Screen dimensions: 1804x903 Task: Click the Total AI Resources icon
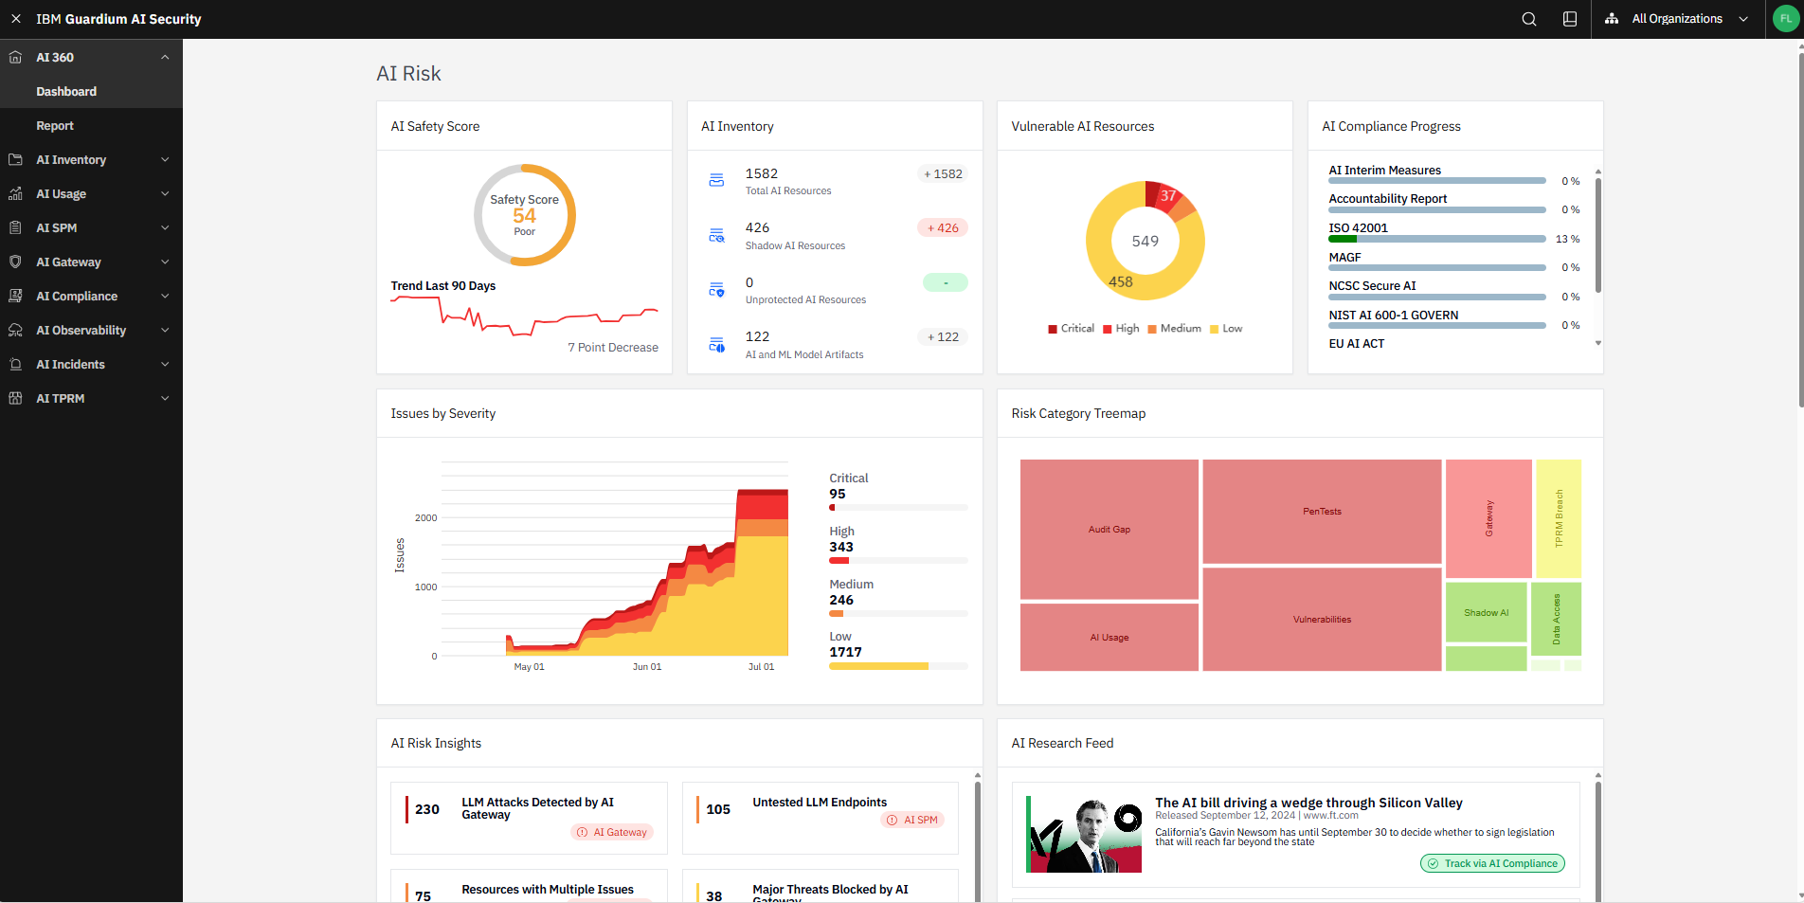(716, 180)
